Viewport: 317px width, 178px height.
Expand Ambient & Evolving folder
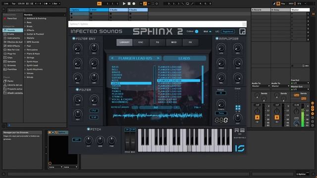coord(25,19)
